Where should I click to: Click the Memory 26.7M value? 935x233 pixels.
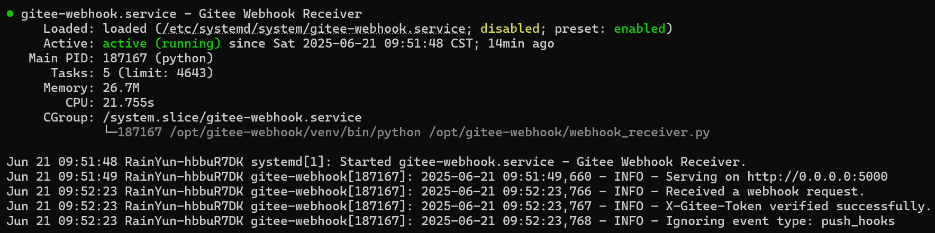pos(121,88)
